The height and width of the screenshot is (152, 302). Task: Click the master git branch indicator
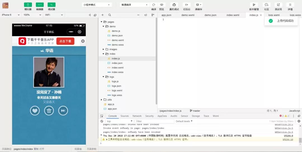coord(195,111)
